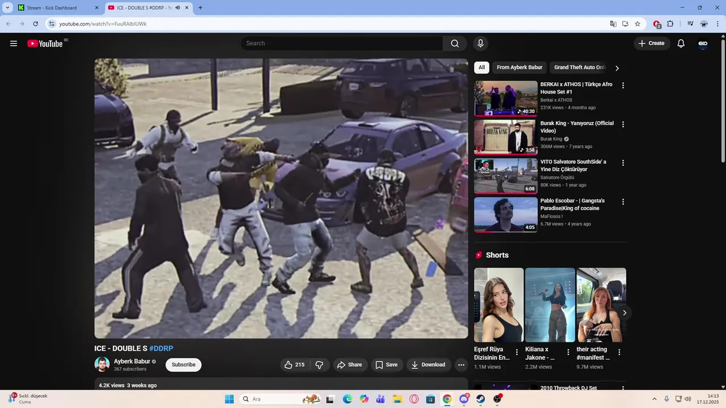This screenshot has height=408, width=726.
Task: Click the Share button
Action: tap(350, 365)
